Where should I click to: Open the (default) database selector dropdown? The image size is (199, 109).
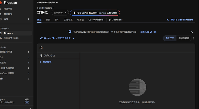[x=60, y=13]
